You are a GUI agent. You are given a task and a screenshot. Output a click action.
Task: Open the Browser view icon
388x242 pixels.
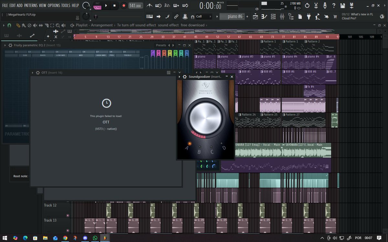pos(291,16)
